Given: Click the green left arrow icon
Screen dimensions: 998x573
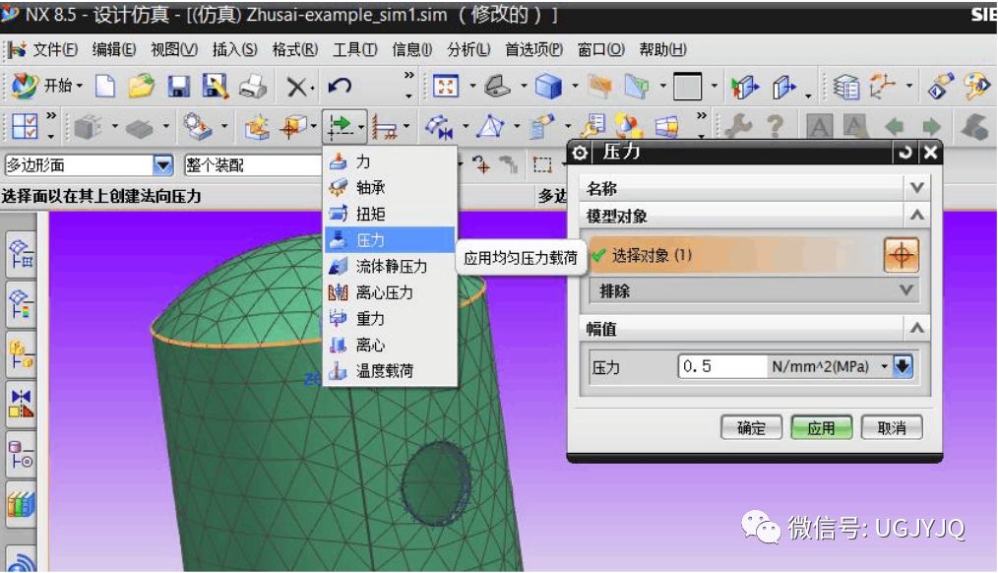Looking at the screenshot, I should point(895,127).
